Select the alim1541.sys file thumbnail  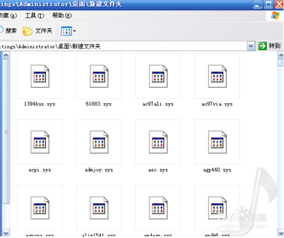(x=99, y=208)
